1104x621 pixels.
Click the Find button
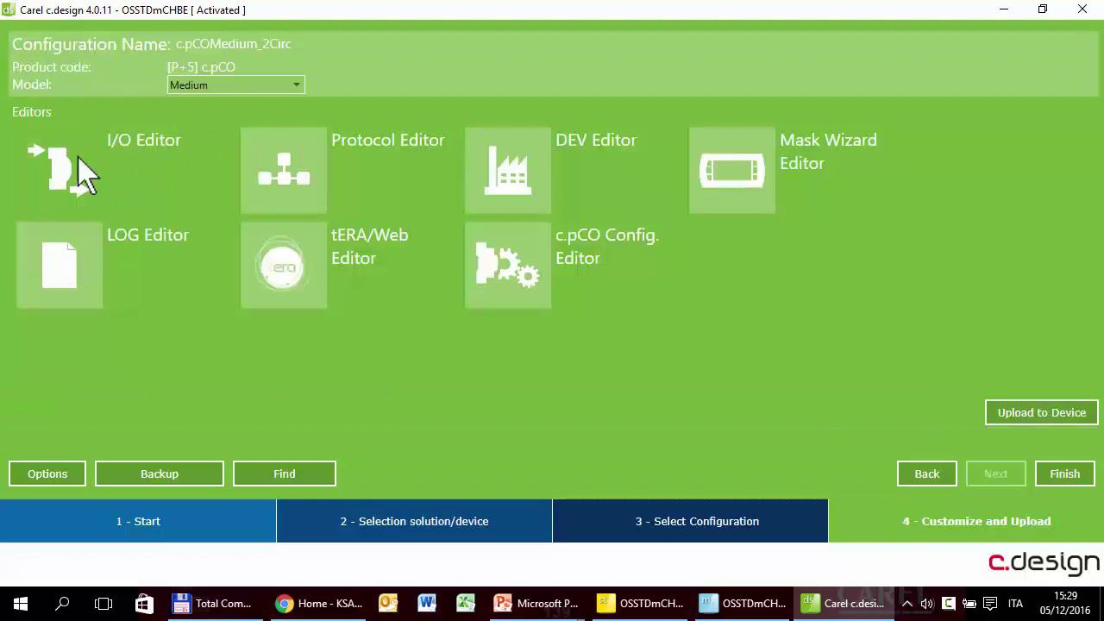[285, 474]
